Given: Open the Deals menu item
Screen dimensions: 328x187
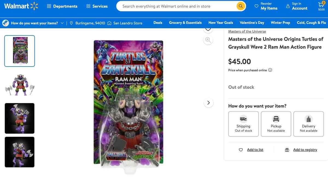Looking at the screenshot, I should [x=158, y=23].
